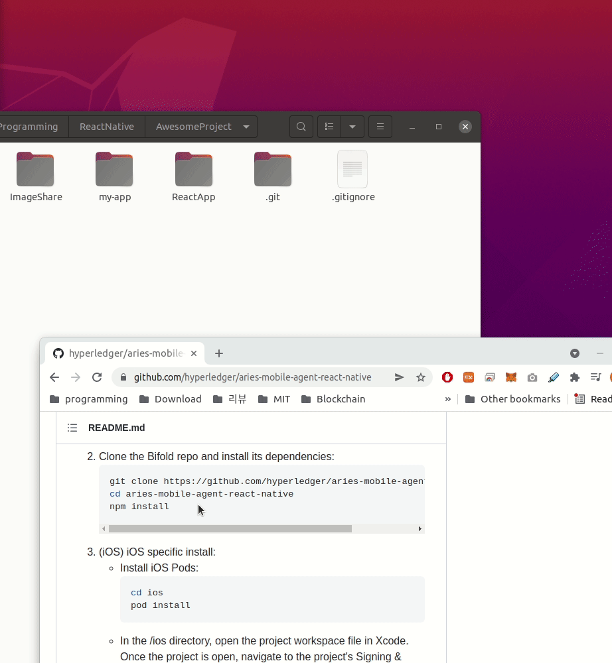Maximize the Files window
The image size is (612, 663).
coord(439,127)
